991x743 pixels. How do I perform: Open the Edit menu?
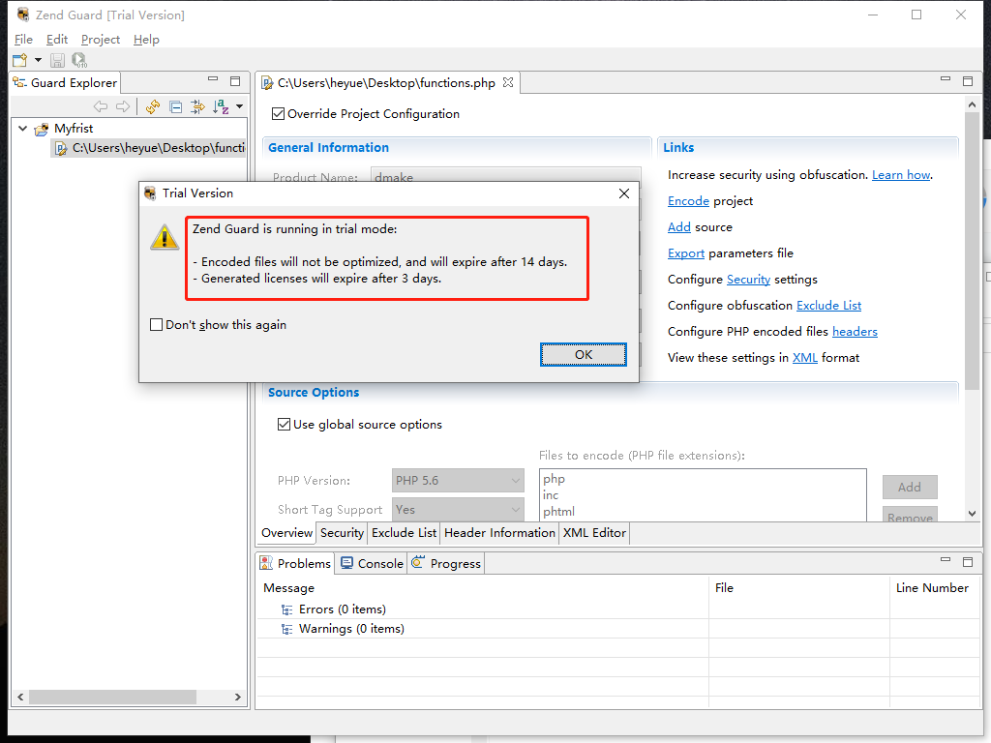point(57,39)
